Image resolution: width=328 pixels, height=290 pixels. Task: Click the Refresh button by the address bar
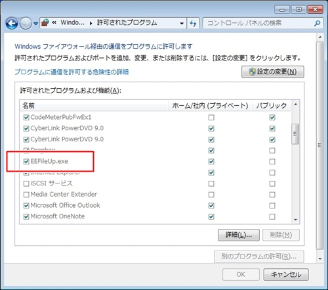[x=193, y=23]
